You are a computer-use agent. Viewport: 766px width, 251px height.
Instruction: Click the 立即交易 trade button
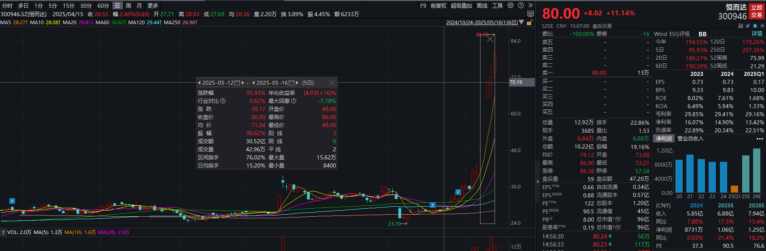756,11
